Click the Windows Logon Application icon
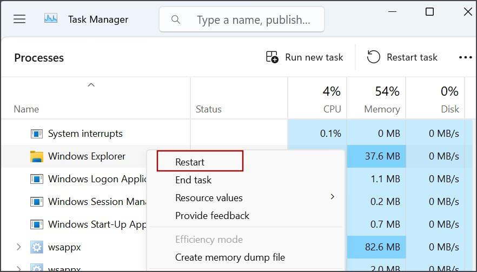Viewport: 477px width, 272px height. (x=37, y=179)
